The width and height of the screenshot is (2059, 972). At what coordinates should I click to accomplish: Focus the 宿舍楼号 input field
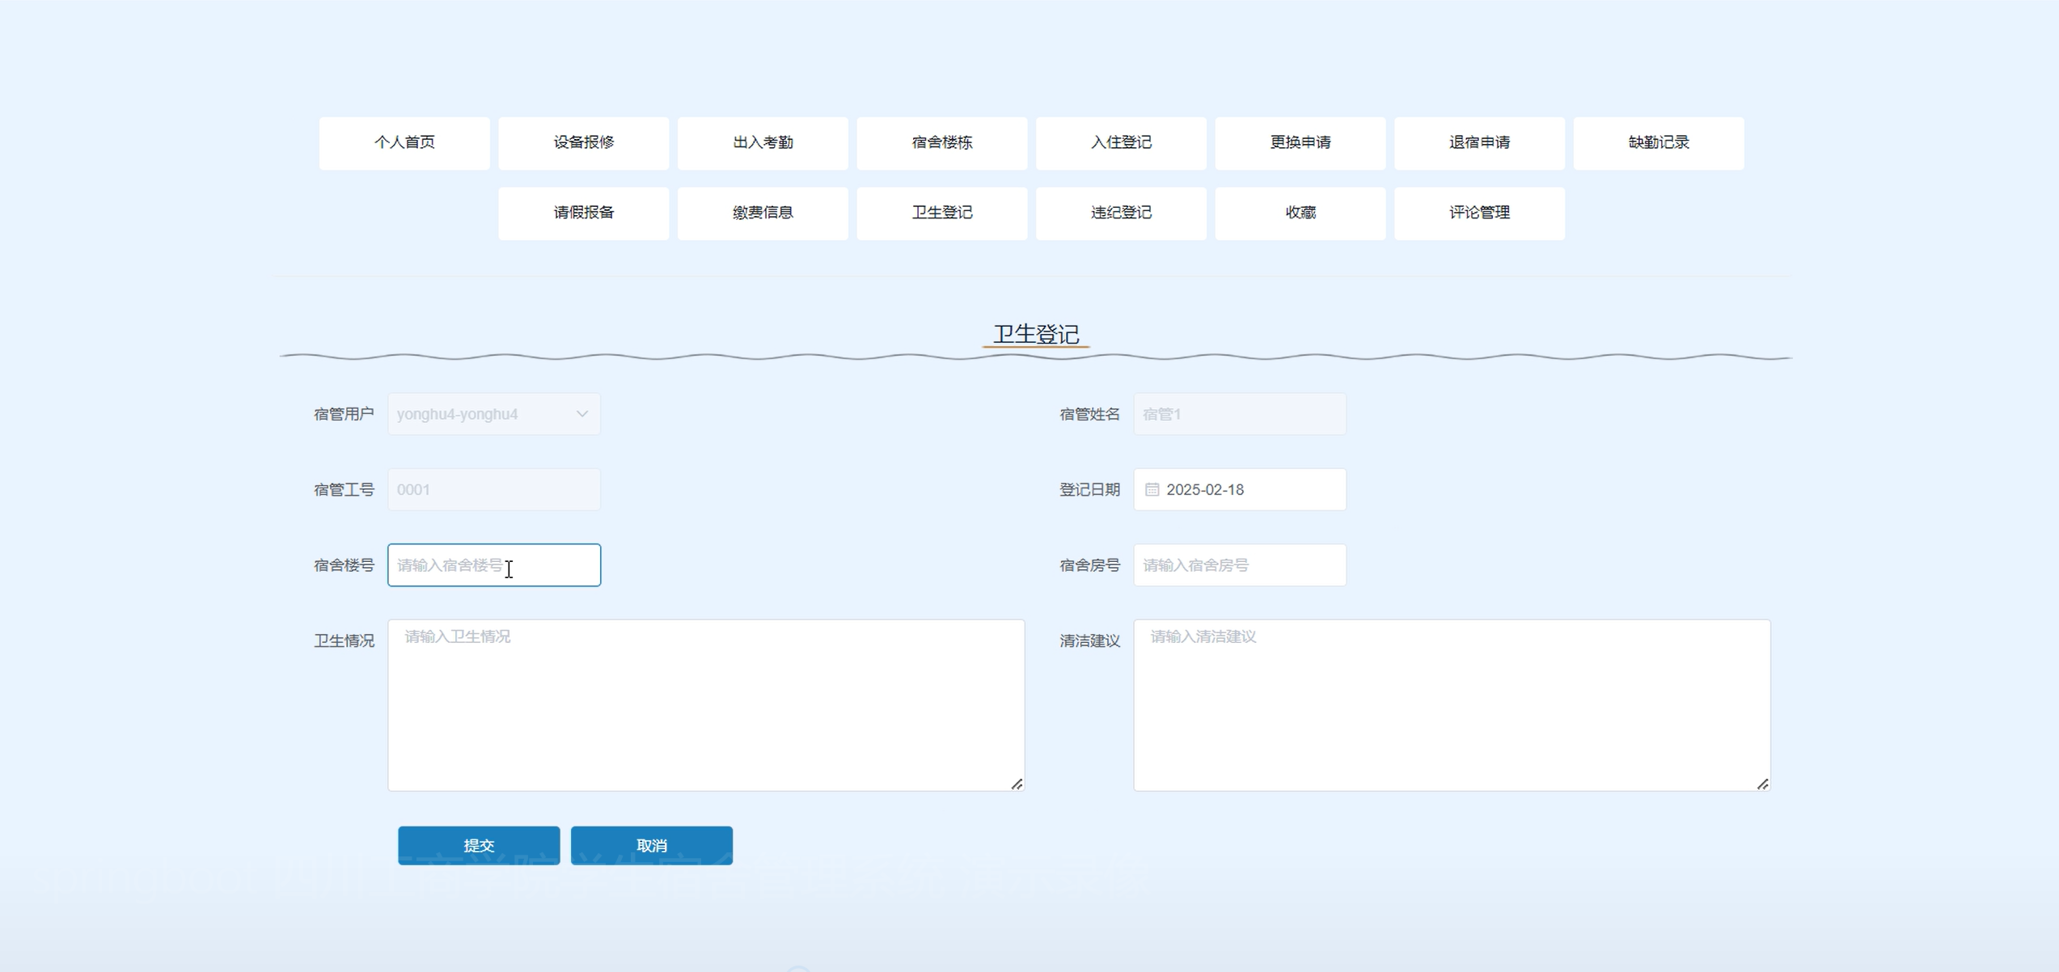click(494, 565)
